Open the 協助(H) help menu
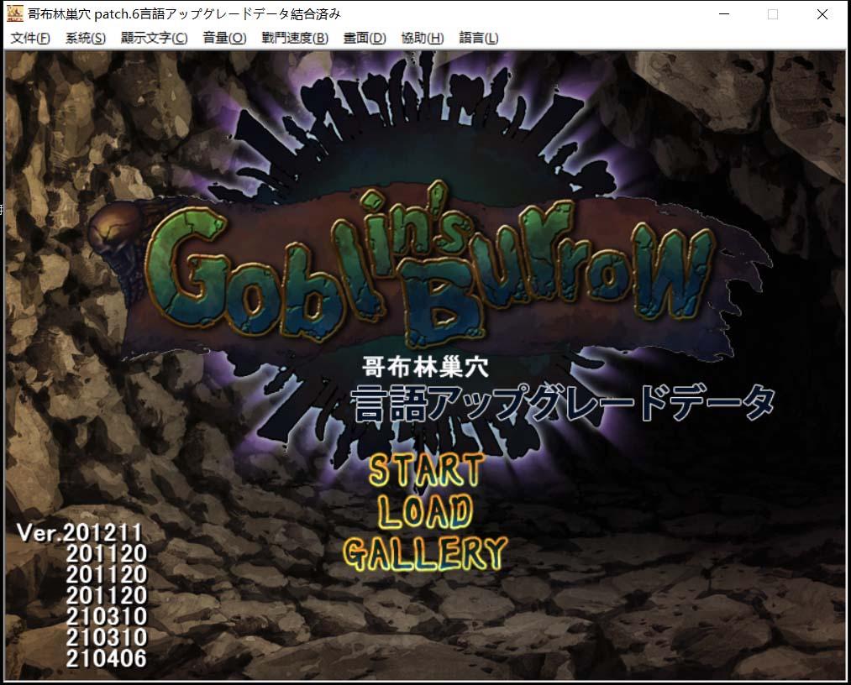Screen dimensions: 851x685 pyautogui.click(x=423, y=38)
